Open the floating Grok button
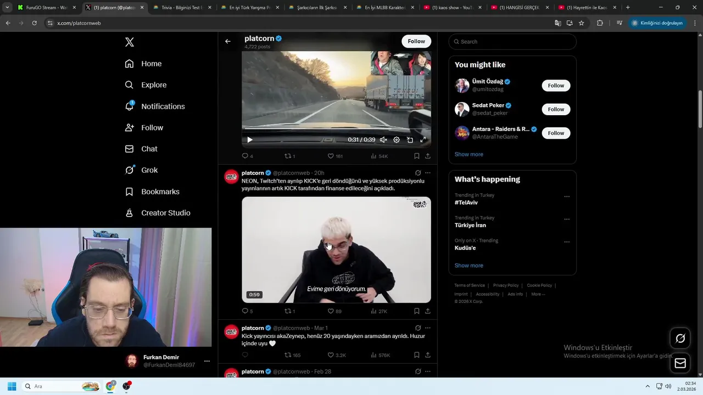Image resolution: width=703 pixels, height=395 pixels. [680, 338]
